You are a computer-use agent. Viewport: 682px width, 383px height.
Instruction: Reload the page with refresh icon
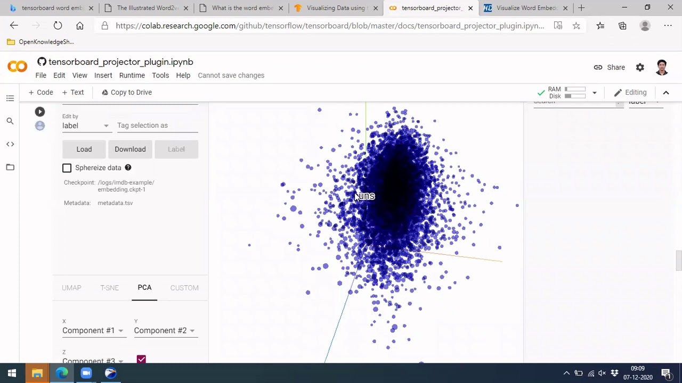(x=58, y=26)
